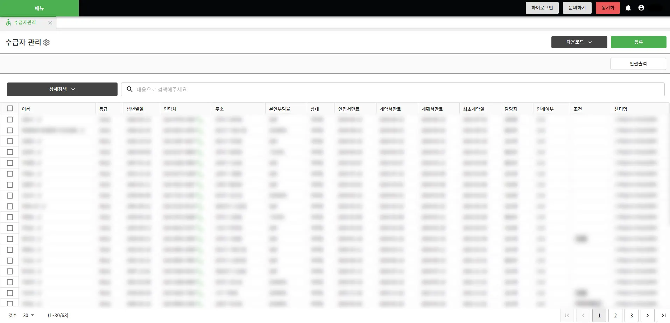Expand the 다운로드 dropdown

tap(579, 42)
